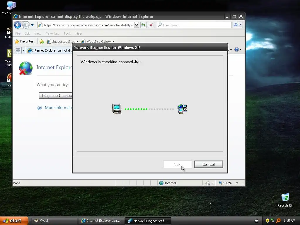Switch to Internet Explorer taskbar button
This screenshot has width=300, height=225.
click(101, 221)
